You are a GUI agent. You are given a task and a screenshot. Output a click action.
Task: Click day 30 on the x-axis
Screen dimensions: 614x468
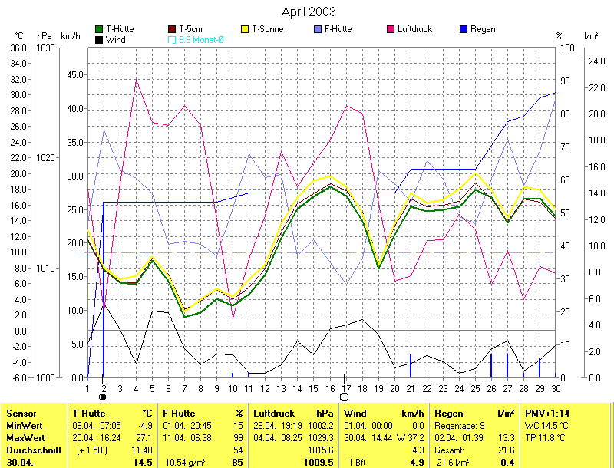click(x=556, y=389)
